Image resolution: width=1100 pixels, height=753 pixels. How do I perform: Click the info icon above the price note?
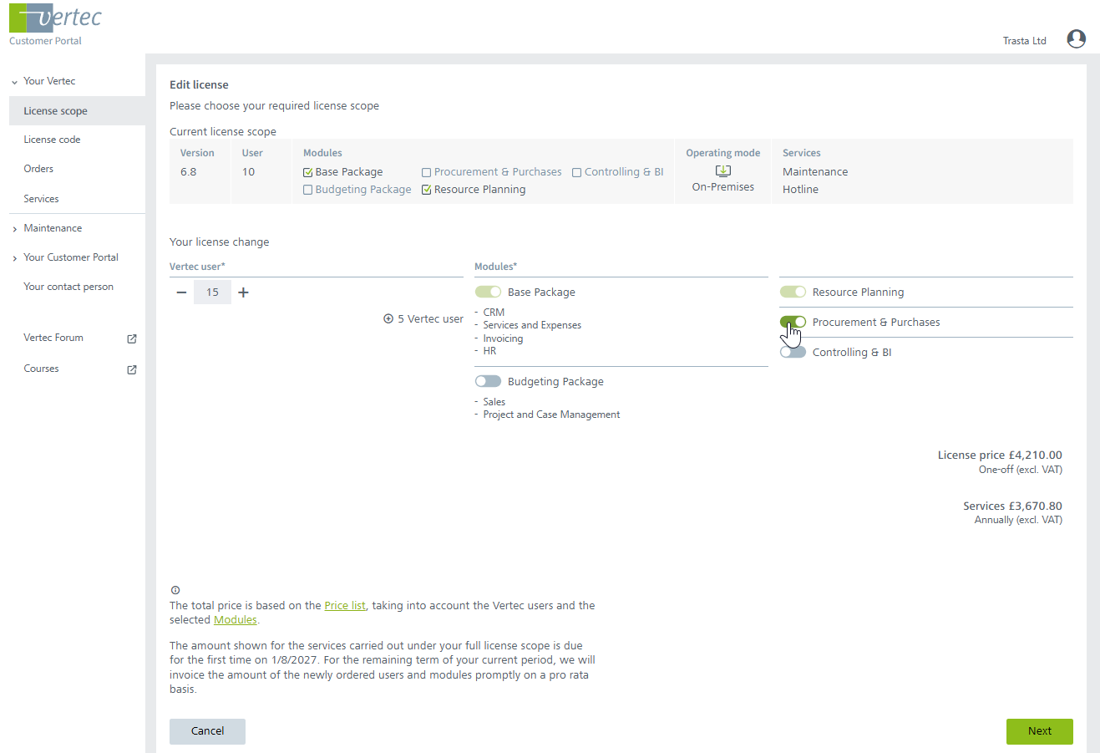175,590
